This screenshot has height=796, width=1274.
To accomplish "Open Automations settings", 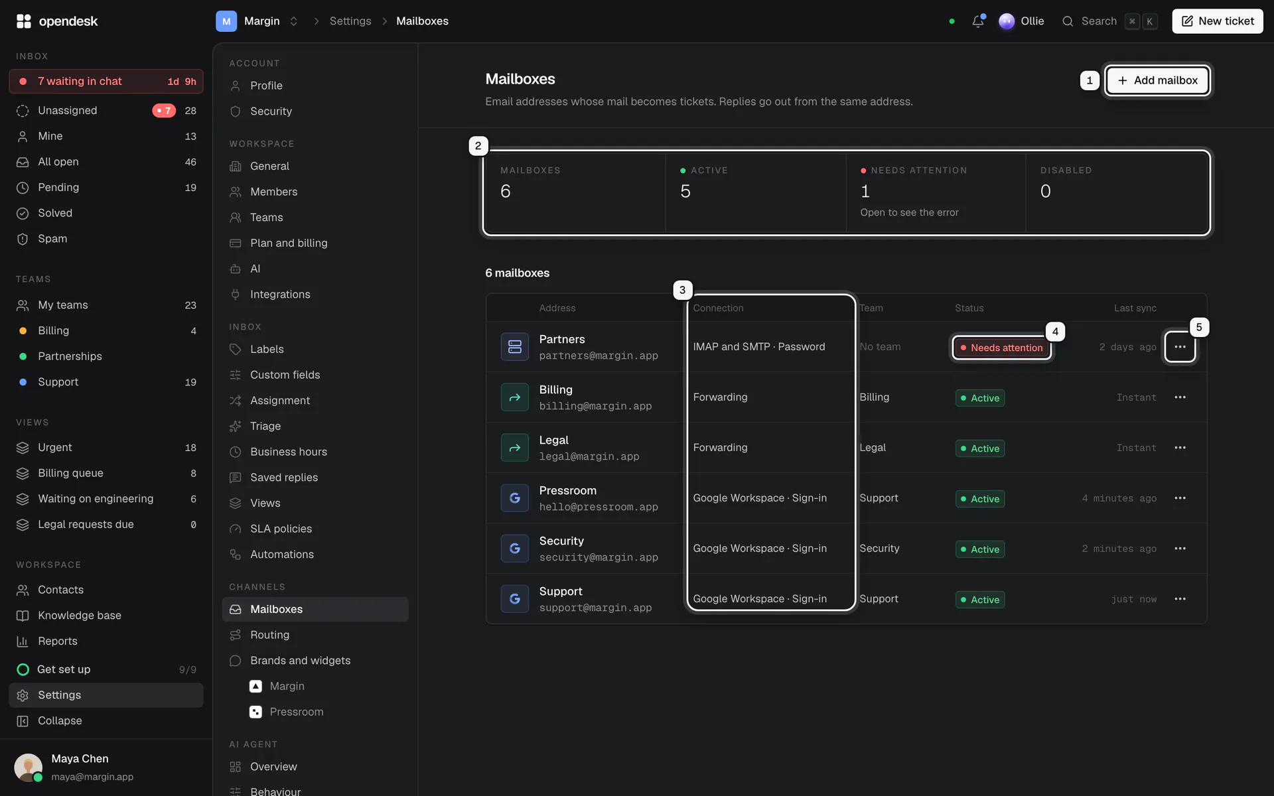I will pos(315,555).
